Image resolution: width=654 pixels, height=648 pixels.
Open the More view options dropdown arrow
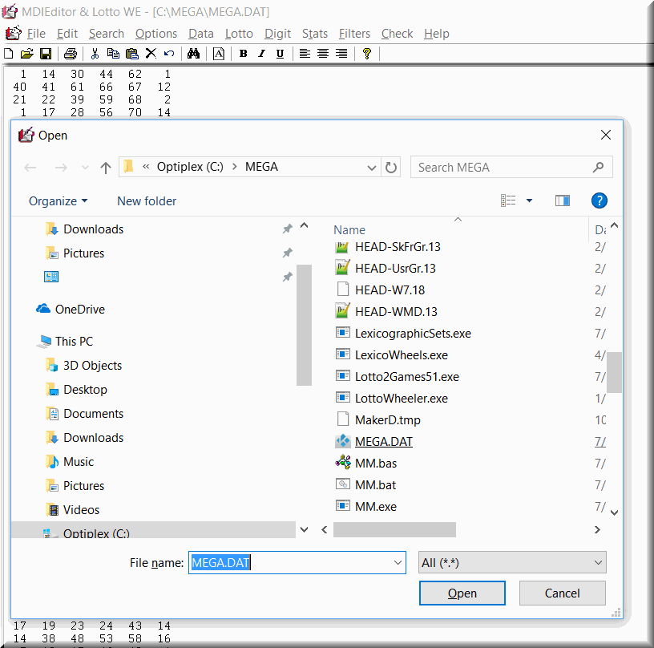tap(529, 200)
